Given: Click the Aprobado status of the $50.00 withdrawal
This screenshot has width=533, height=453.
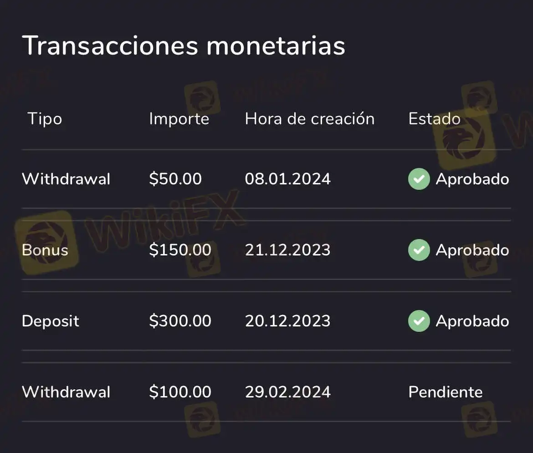Looking at the screenshot, I should pyautogui.click(x=472, y=179).
